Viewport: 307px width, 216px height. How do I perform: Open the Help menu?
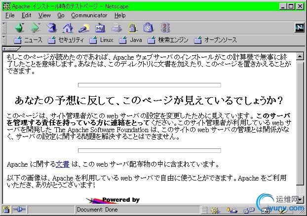(120, 15)
